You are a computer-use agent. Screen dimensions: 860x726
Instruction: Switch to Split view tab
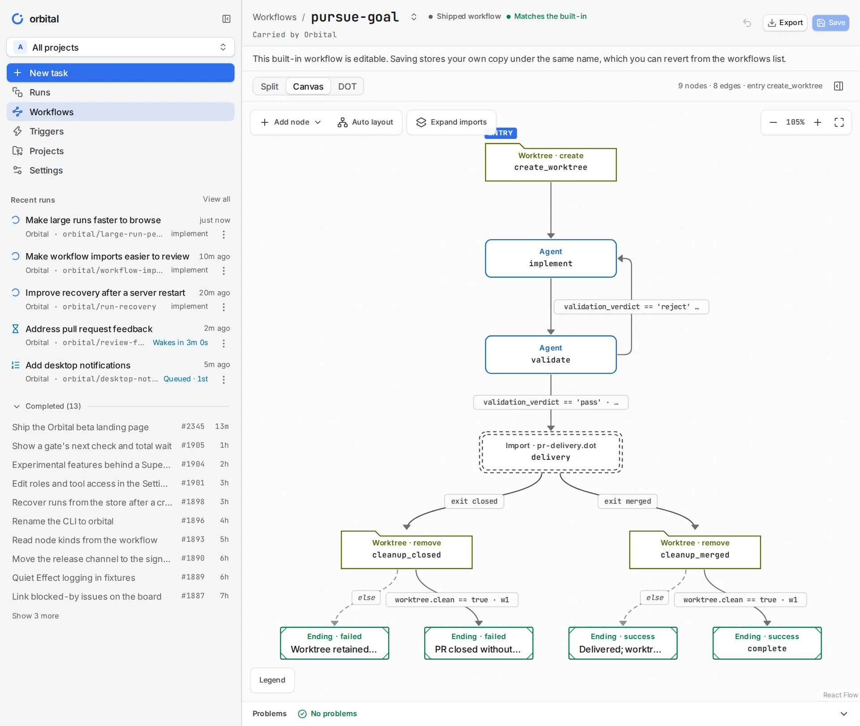pyautogui.click(x=270, y=86)
